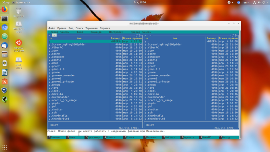
Task: Show applications grid button
Action: pyautogui.click(x=5, y=147)
